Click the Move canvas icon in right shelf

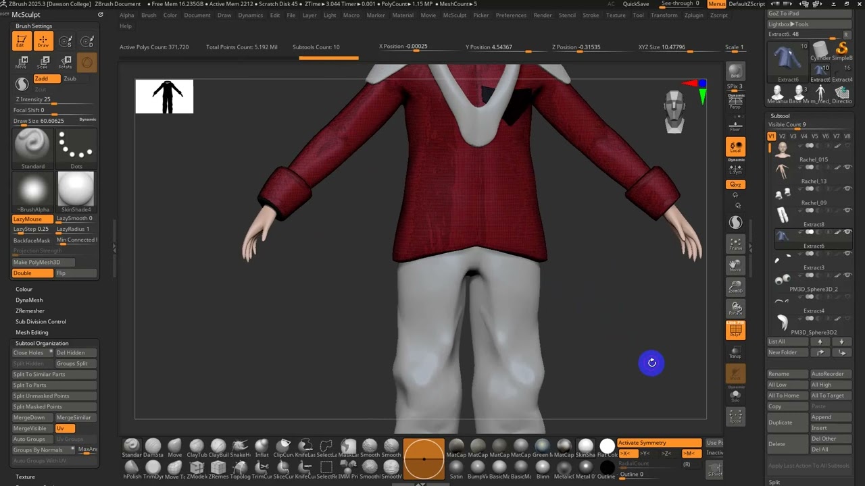[735, 265]
